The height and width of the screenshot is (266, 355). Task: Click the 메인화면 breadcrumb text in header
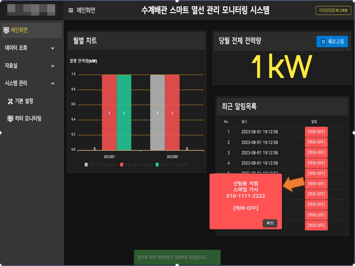(86, 10)
